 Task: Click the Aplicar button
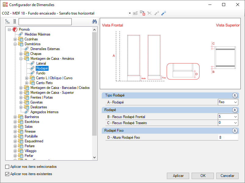[178, 176]
